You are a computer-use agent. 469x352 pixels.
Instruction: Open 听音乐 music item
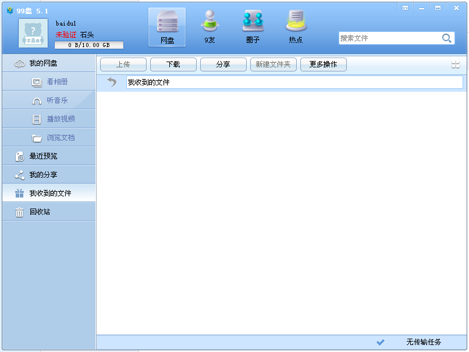coord(49,100)
